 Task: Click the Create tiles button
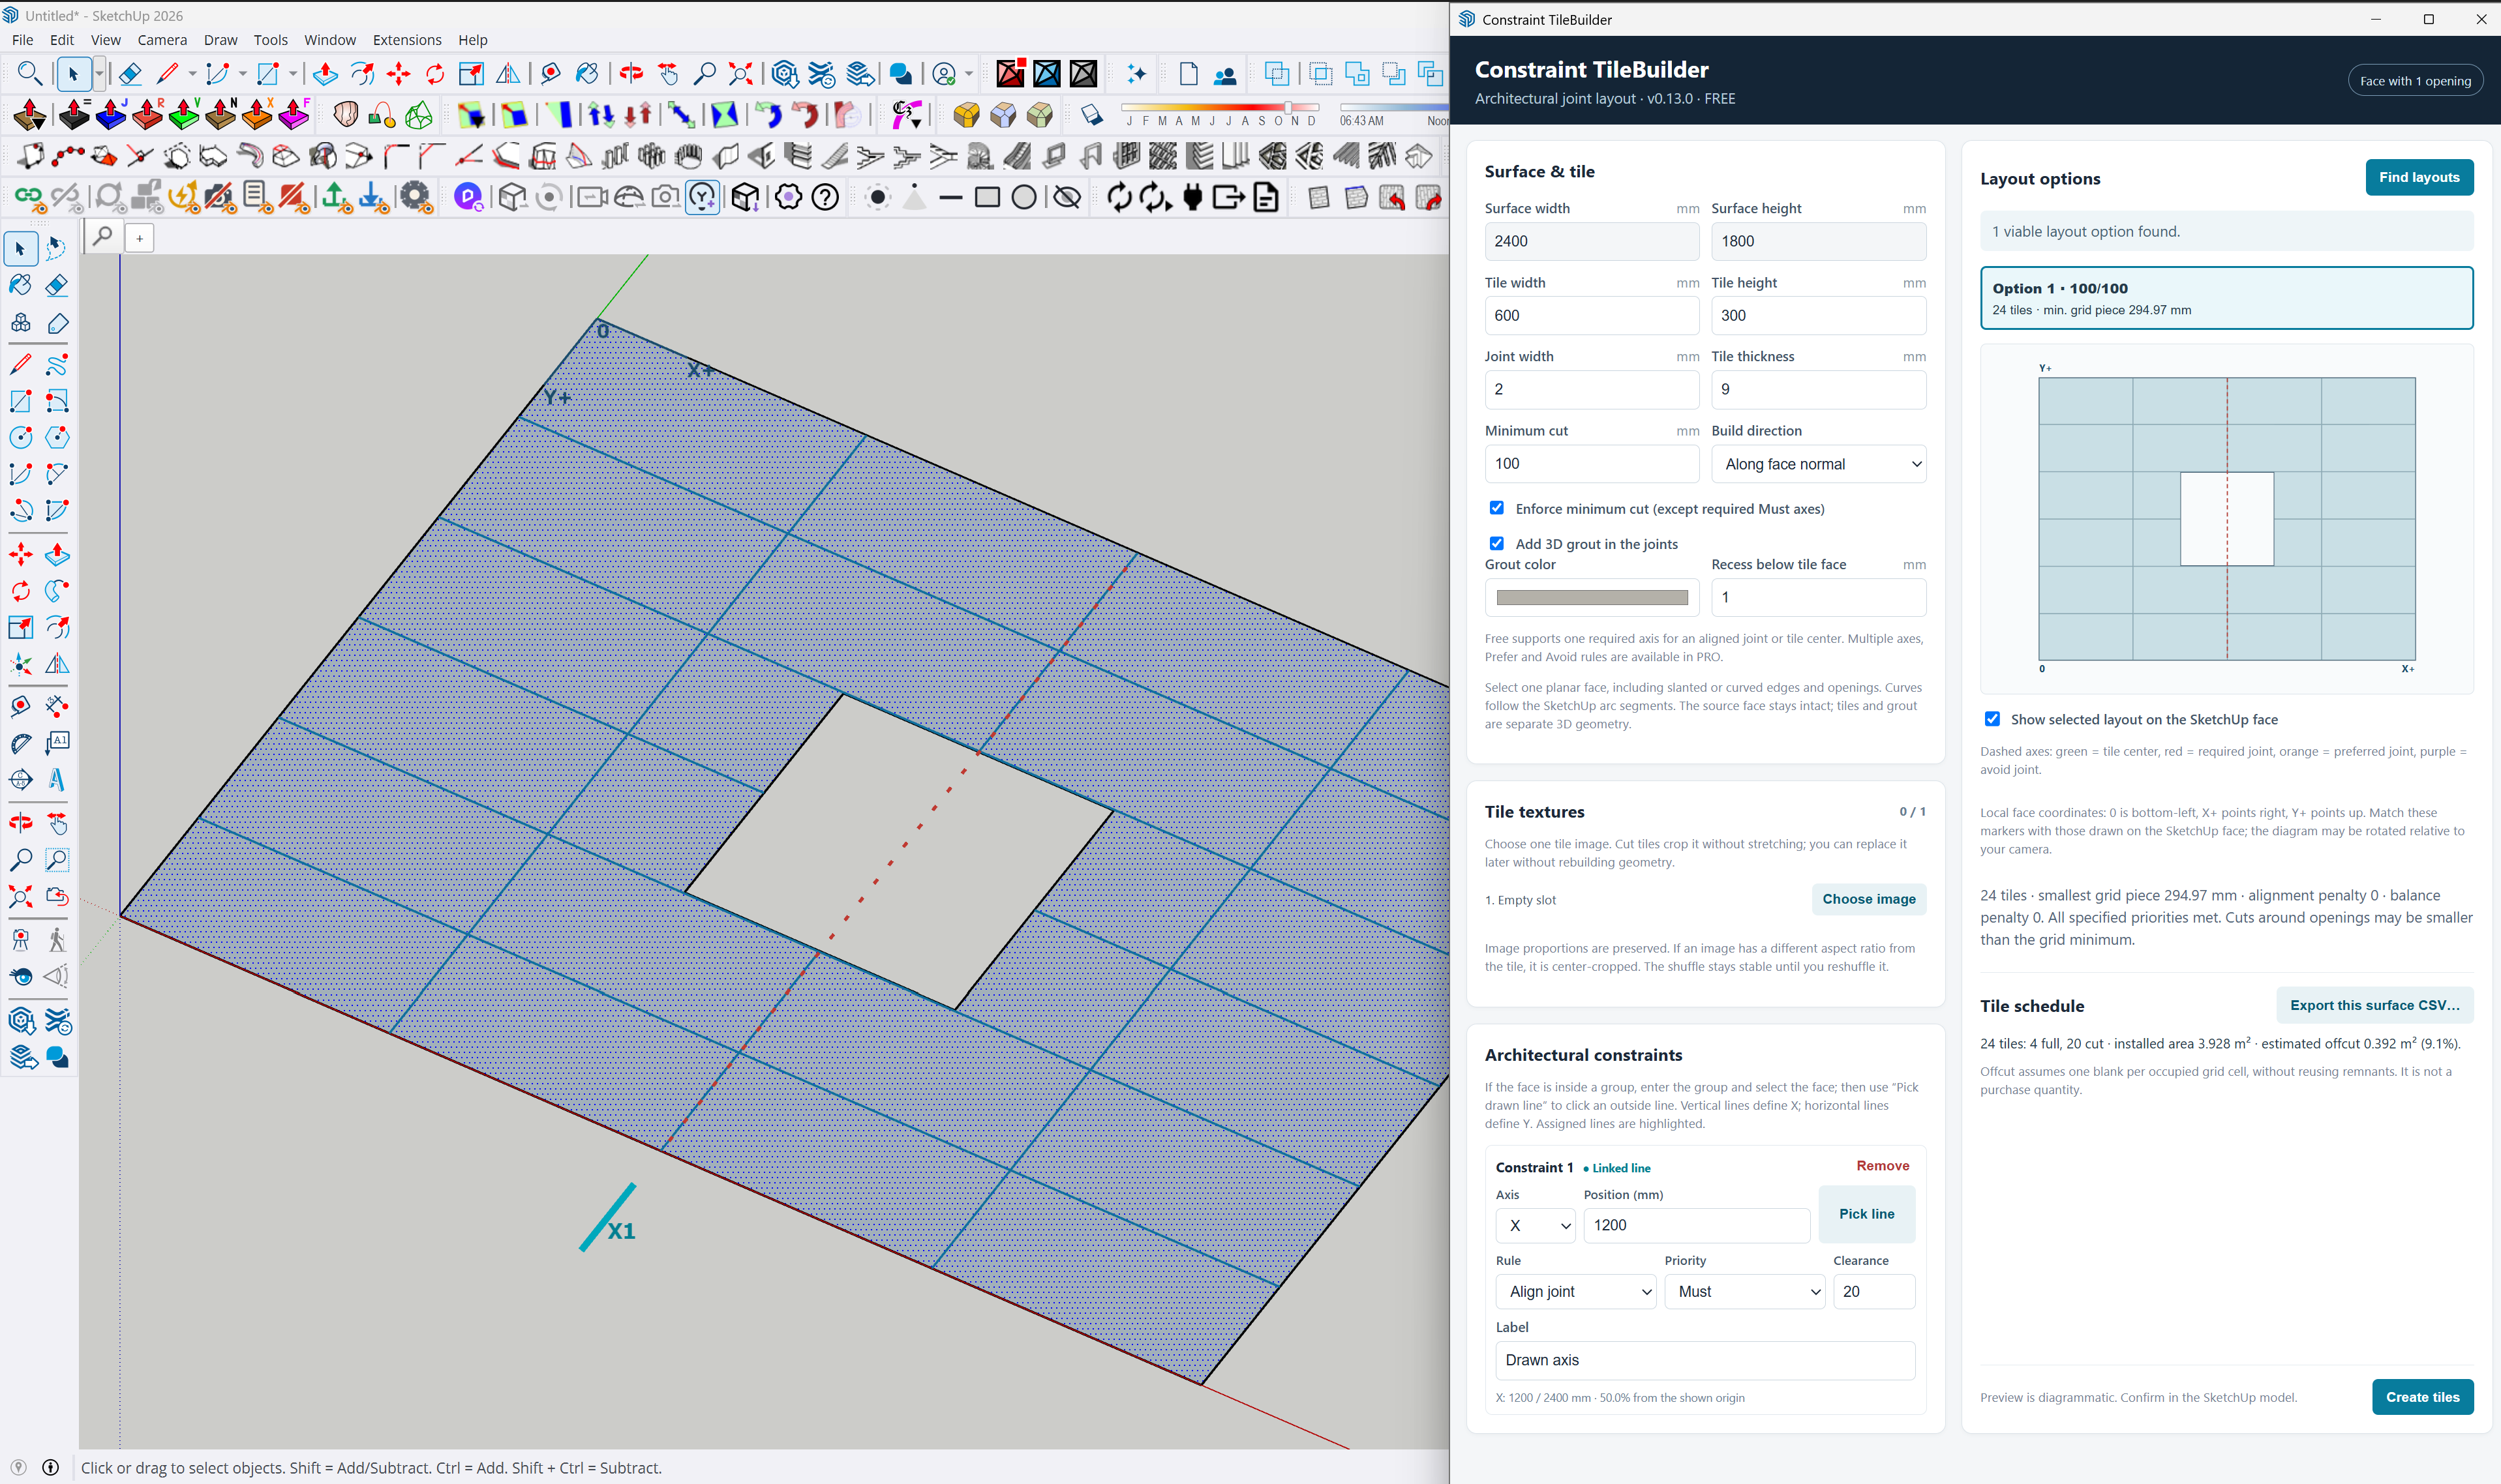tap(2422, 1397)
